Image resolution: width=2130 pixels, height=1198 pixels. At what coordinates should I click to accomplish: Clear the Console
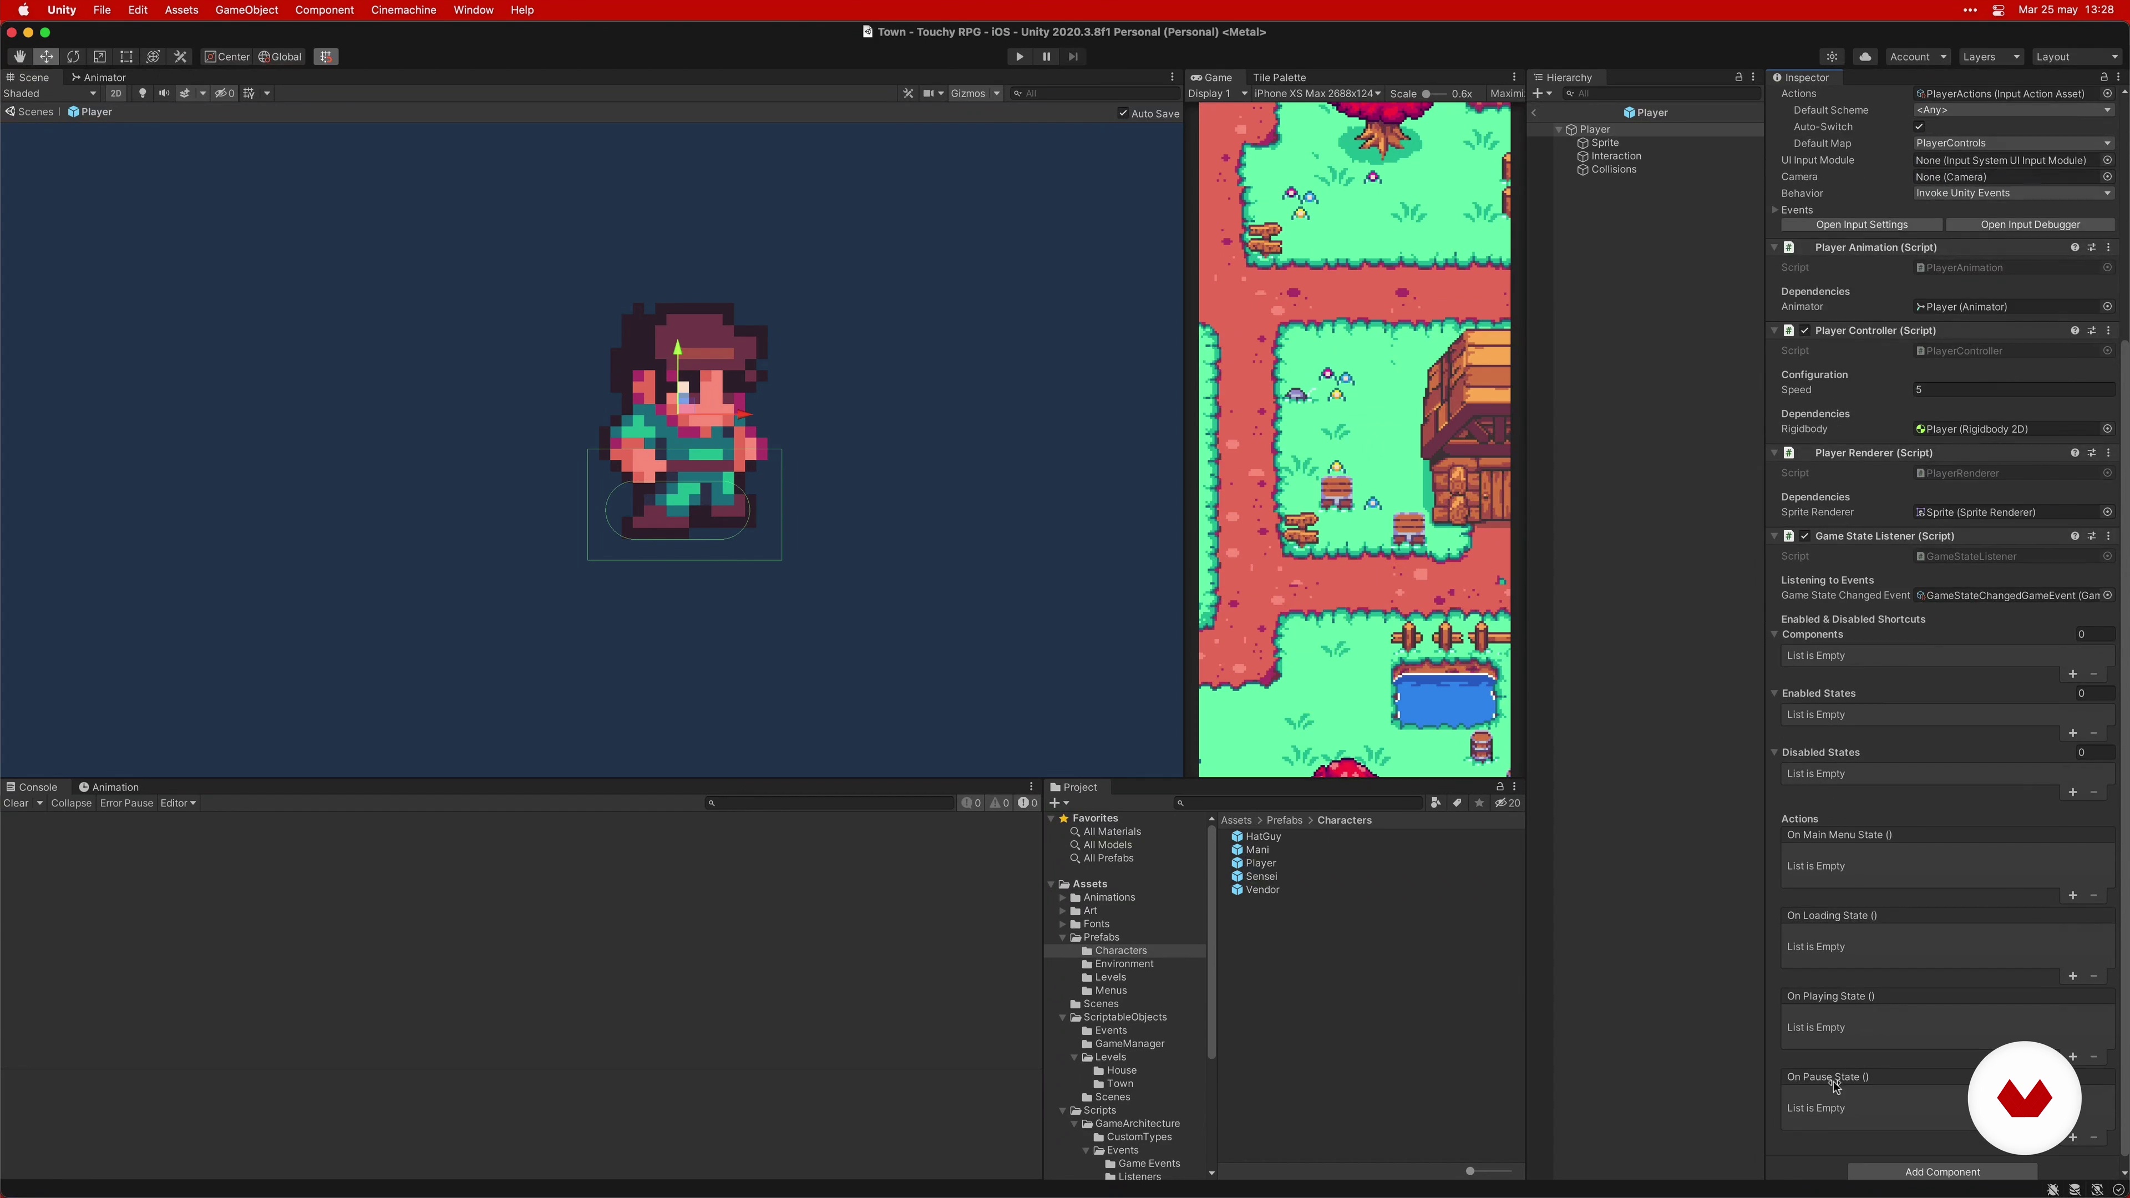[x=16, y=803]
